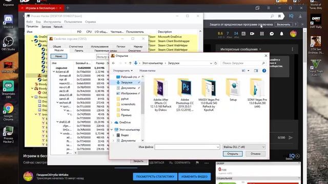Open the Файл menu in Process Hacker

click(x=30, y=21)
